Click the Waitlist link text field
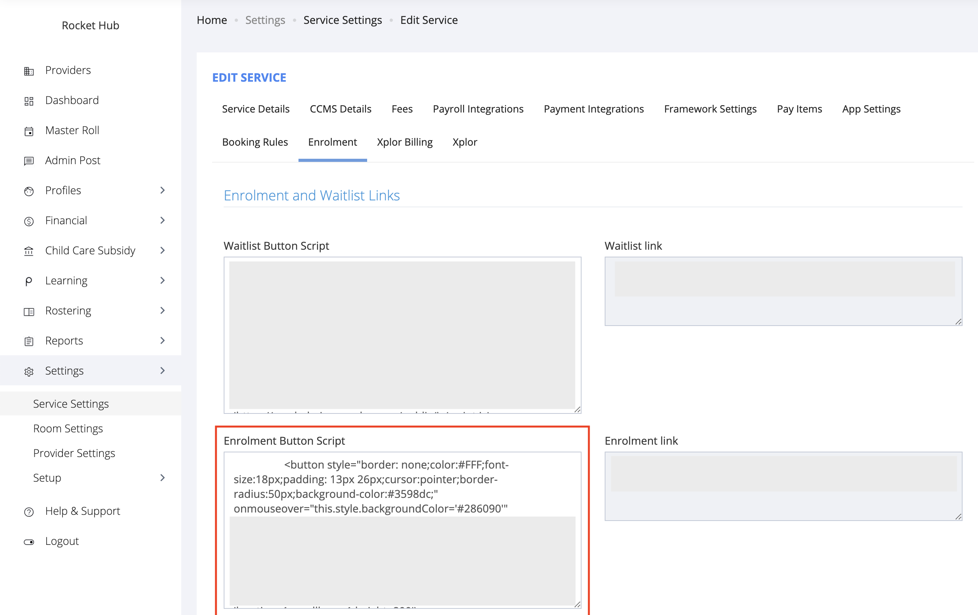Viewport: 978px width, 615px height. 784,291
